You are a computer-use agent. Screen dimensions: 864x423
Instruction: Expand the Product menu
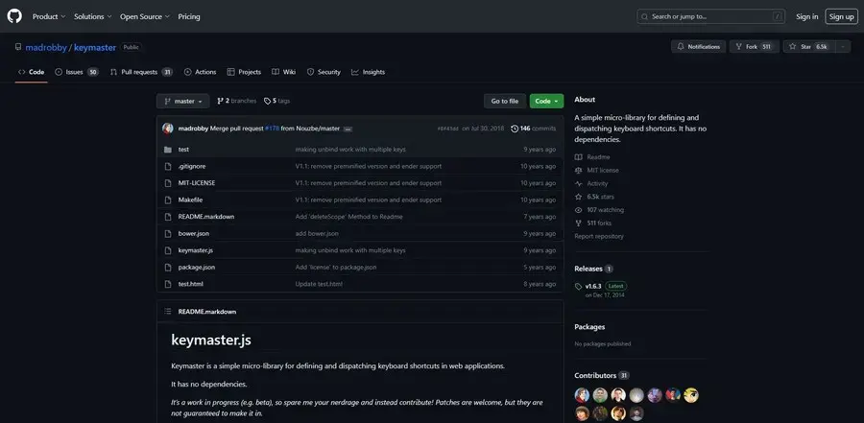tap(49, 16)
